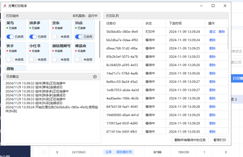Screen dimensions: 243x157
Task: Clear log output with the basket icon
Action: [x=95, y=77]
